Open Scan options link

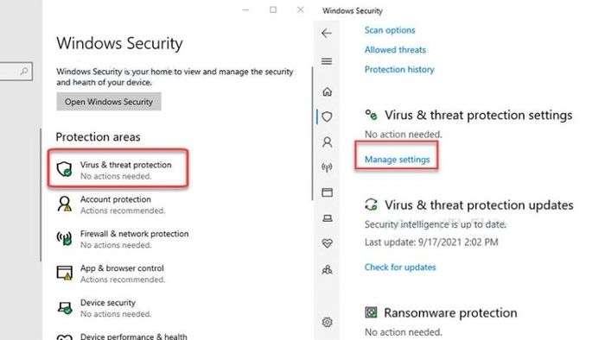click(x=390, y=30)
